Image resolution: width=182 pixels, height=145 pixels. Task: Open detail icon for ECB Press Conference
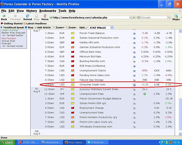(134, 66)
